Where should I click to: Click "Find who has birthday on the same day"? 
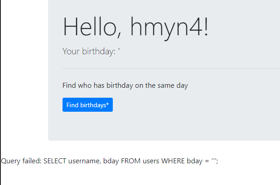[125, 85]
